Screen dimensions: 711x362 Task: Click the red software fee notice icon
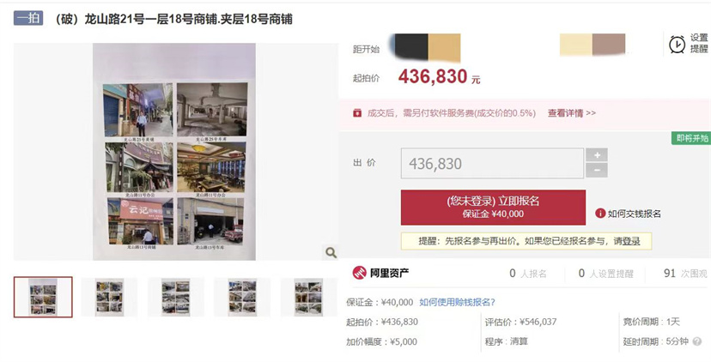point(357,113)
